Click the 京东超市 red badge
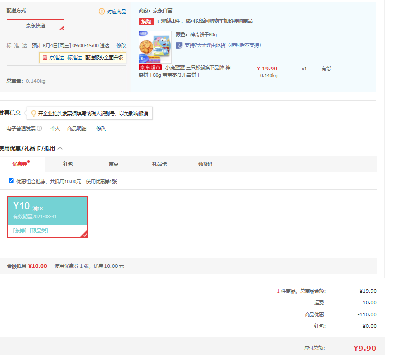The height and width of the screenshot is (355, 413). (x=150, y=68)
